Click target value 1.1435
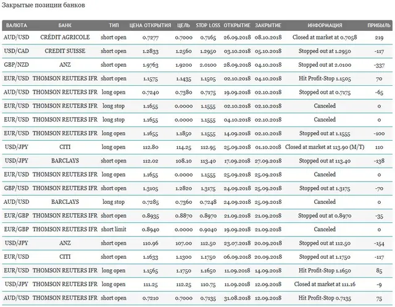 click(x=183, y=78)
